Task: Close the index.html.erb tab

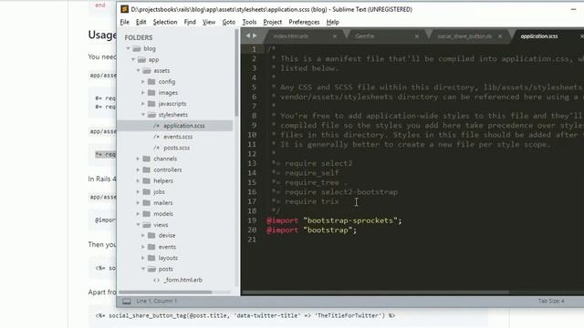Action: [x=335, y=36]
